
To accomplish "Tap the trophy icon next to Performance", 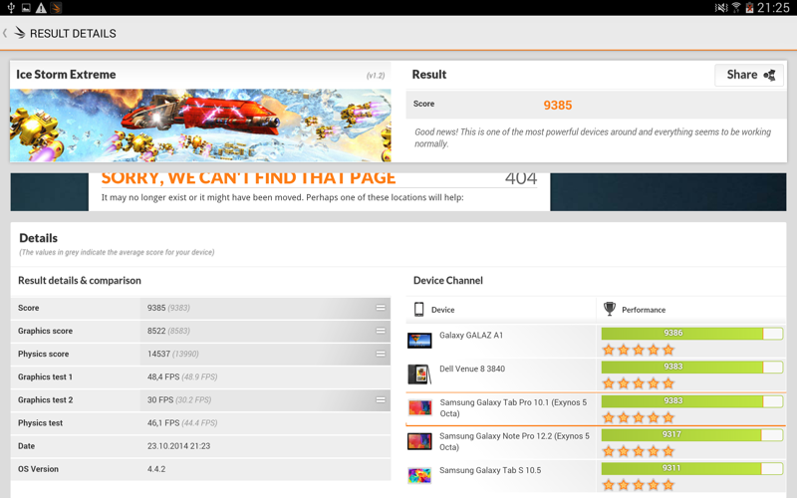I will pos(610,310).
